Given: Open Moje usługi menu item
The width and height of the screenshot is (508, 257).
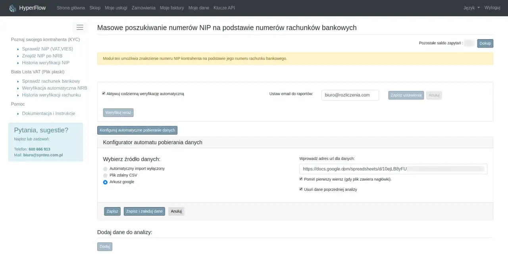Looking at the screenshot, I should tap(116, 8).
